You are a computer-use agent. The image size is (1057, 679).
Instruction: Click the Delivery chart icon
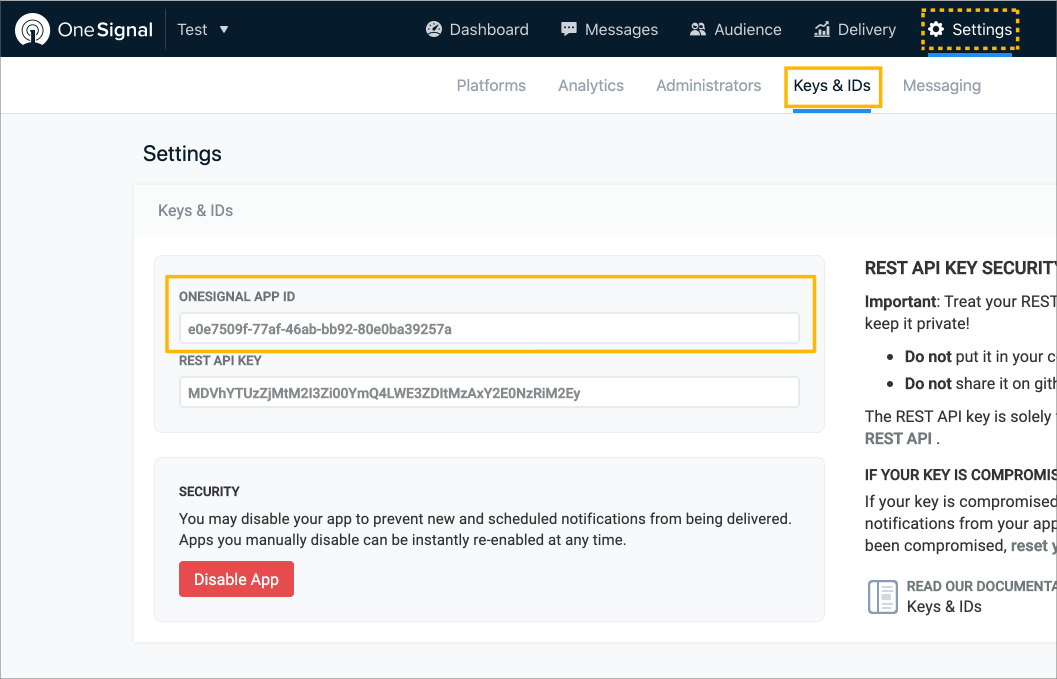click(821, 29)
